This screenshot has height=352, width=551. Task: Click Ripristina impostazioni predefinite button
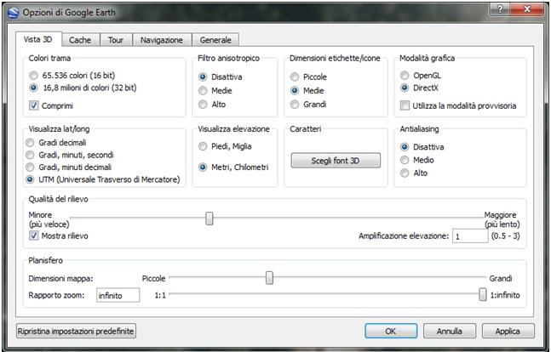(x=76, y=331)
